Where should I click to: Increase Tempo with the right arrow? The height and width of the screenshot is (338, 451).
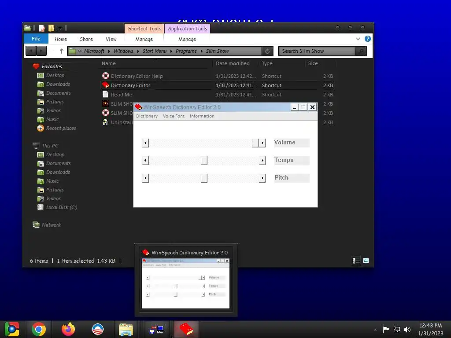[x=262, y=161]
